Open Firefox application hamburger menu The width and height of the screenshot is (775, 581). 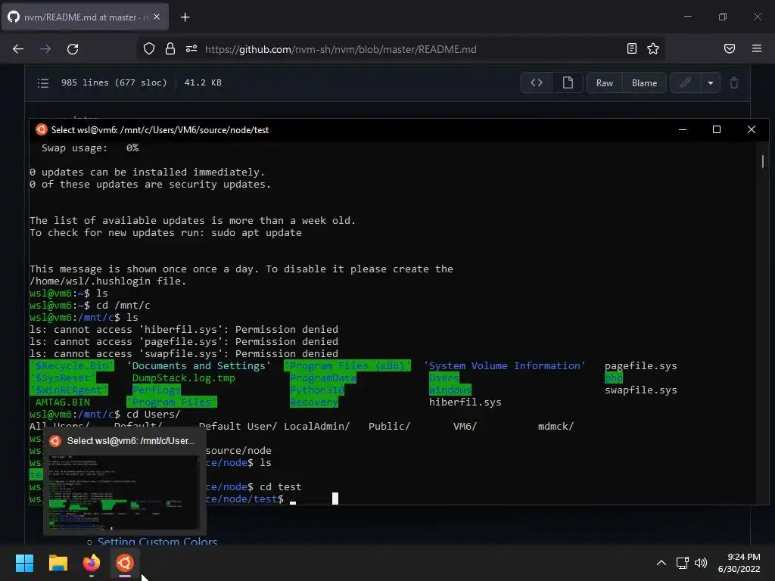pyautogui.click(x=757, y=48)
